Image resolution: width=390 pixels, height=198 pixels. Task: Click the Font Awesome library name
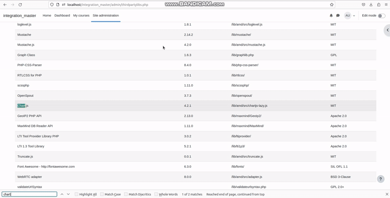coord(46,167)
